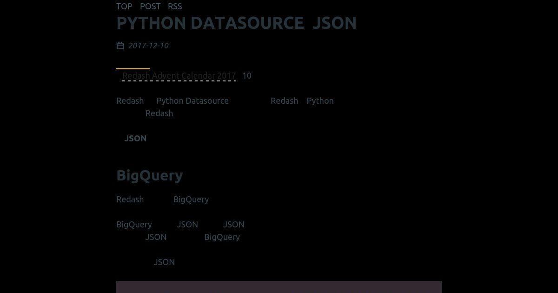Viewport: 558px width, 293px height.
Task: Click the number 10 after the calendar link
Action: click(x=247, y=76)
